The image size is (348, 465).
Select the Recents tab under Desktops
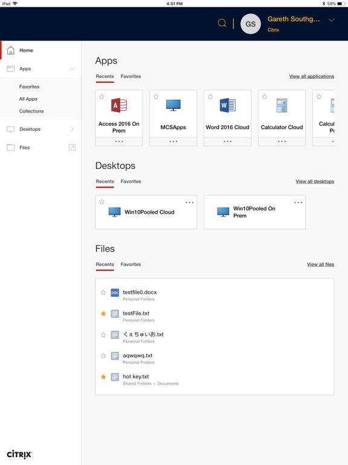point(105,181)
